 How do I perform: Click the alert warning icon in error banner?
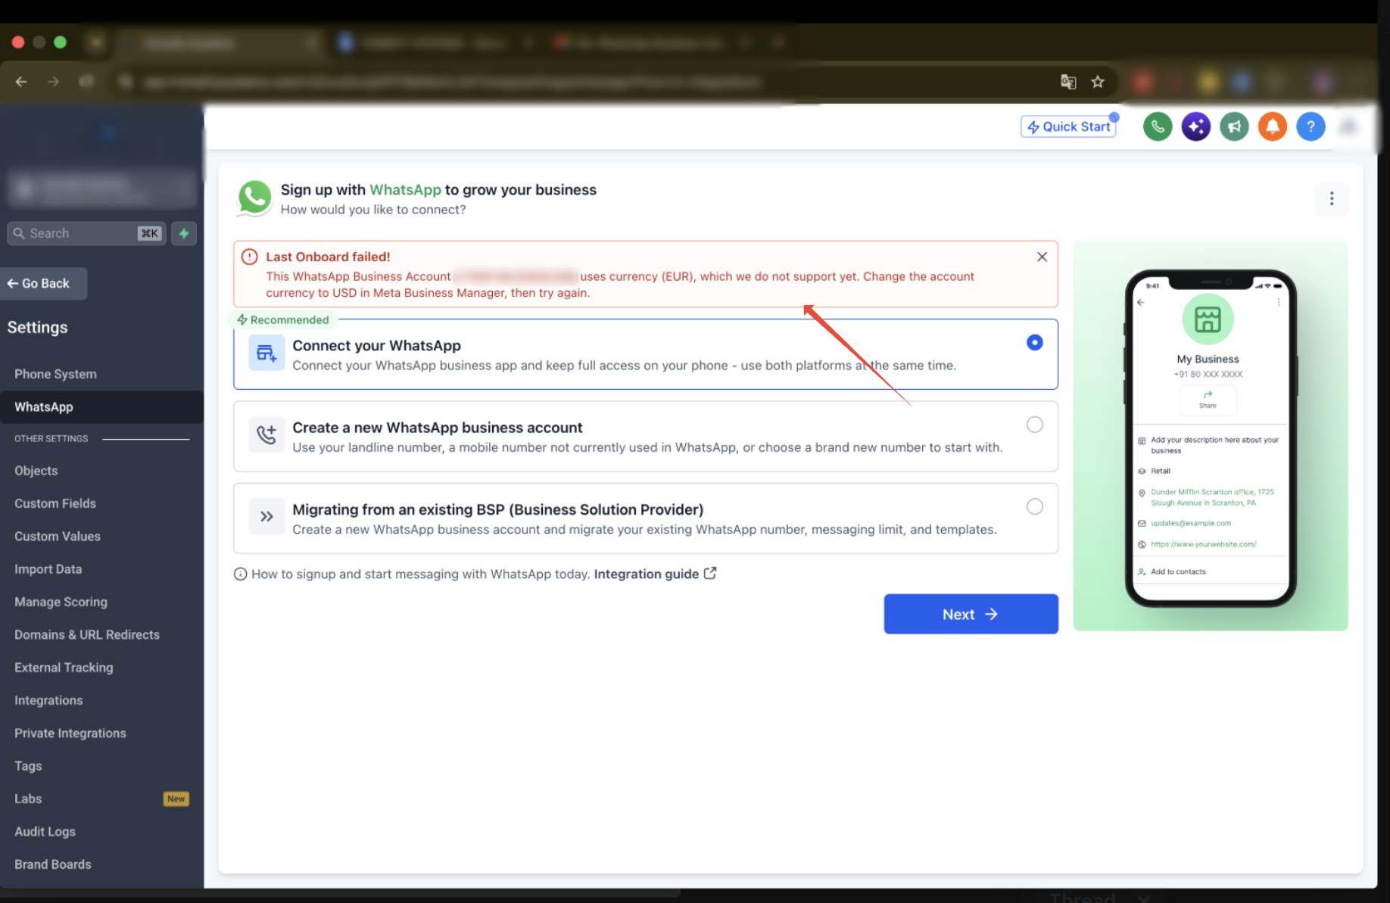click(x=249, y=257)
